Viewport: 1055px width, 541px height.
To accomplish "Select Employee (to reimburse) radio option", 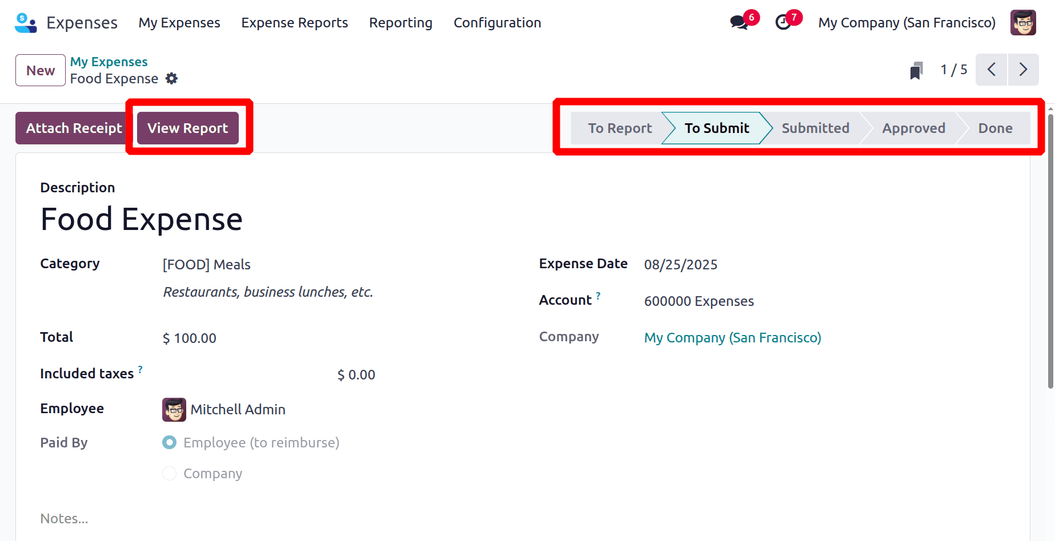I will 170,443.
